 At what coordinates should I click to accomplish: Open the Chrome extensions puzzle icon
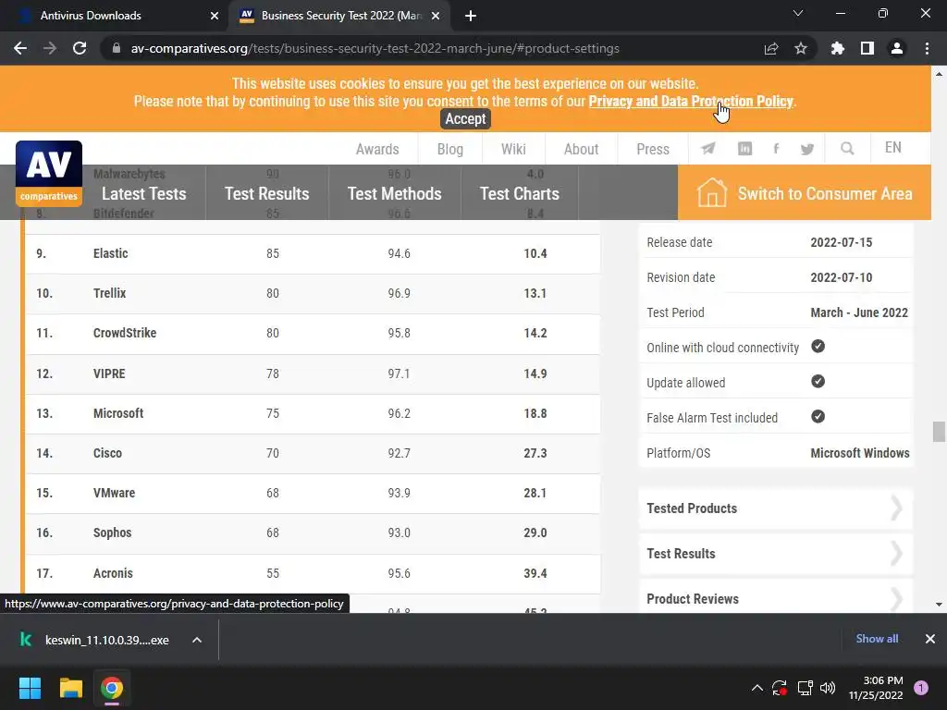(838, 48)
